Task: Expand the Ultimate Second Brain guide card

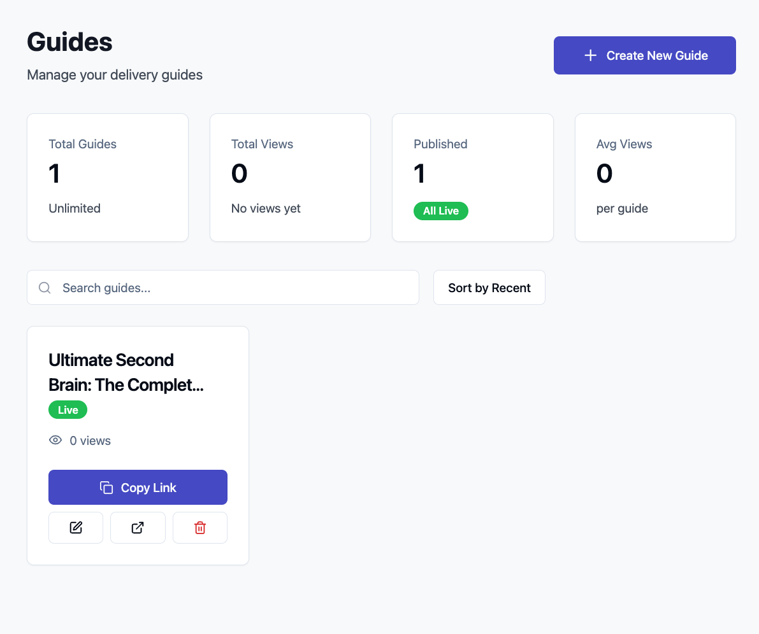Action: (138, 372)
